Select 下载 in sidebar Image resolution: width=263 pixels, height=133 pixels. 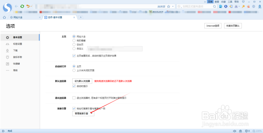pos(20,50)
